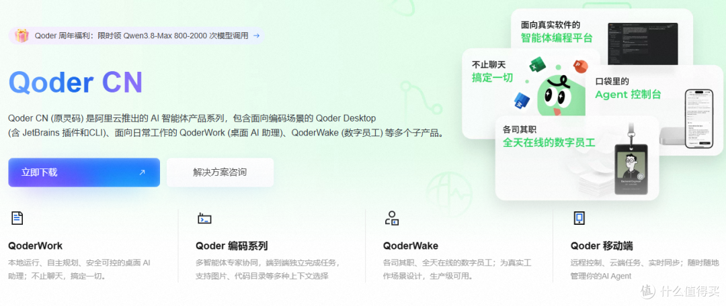Image resolution: width=726 pixels, height=306 pixels.
Task: Click the QoderWake 生产级可用 description text
Action: [458, 270]
